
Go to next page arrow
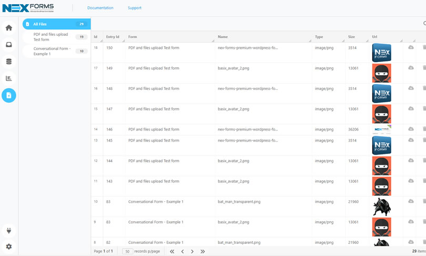pyautogui.click(x=192, y=251)
